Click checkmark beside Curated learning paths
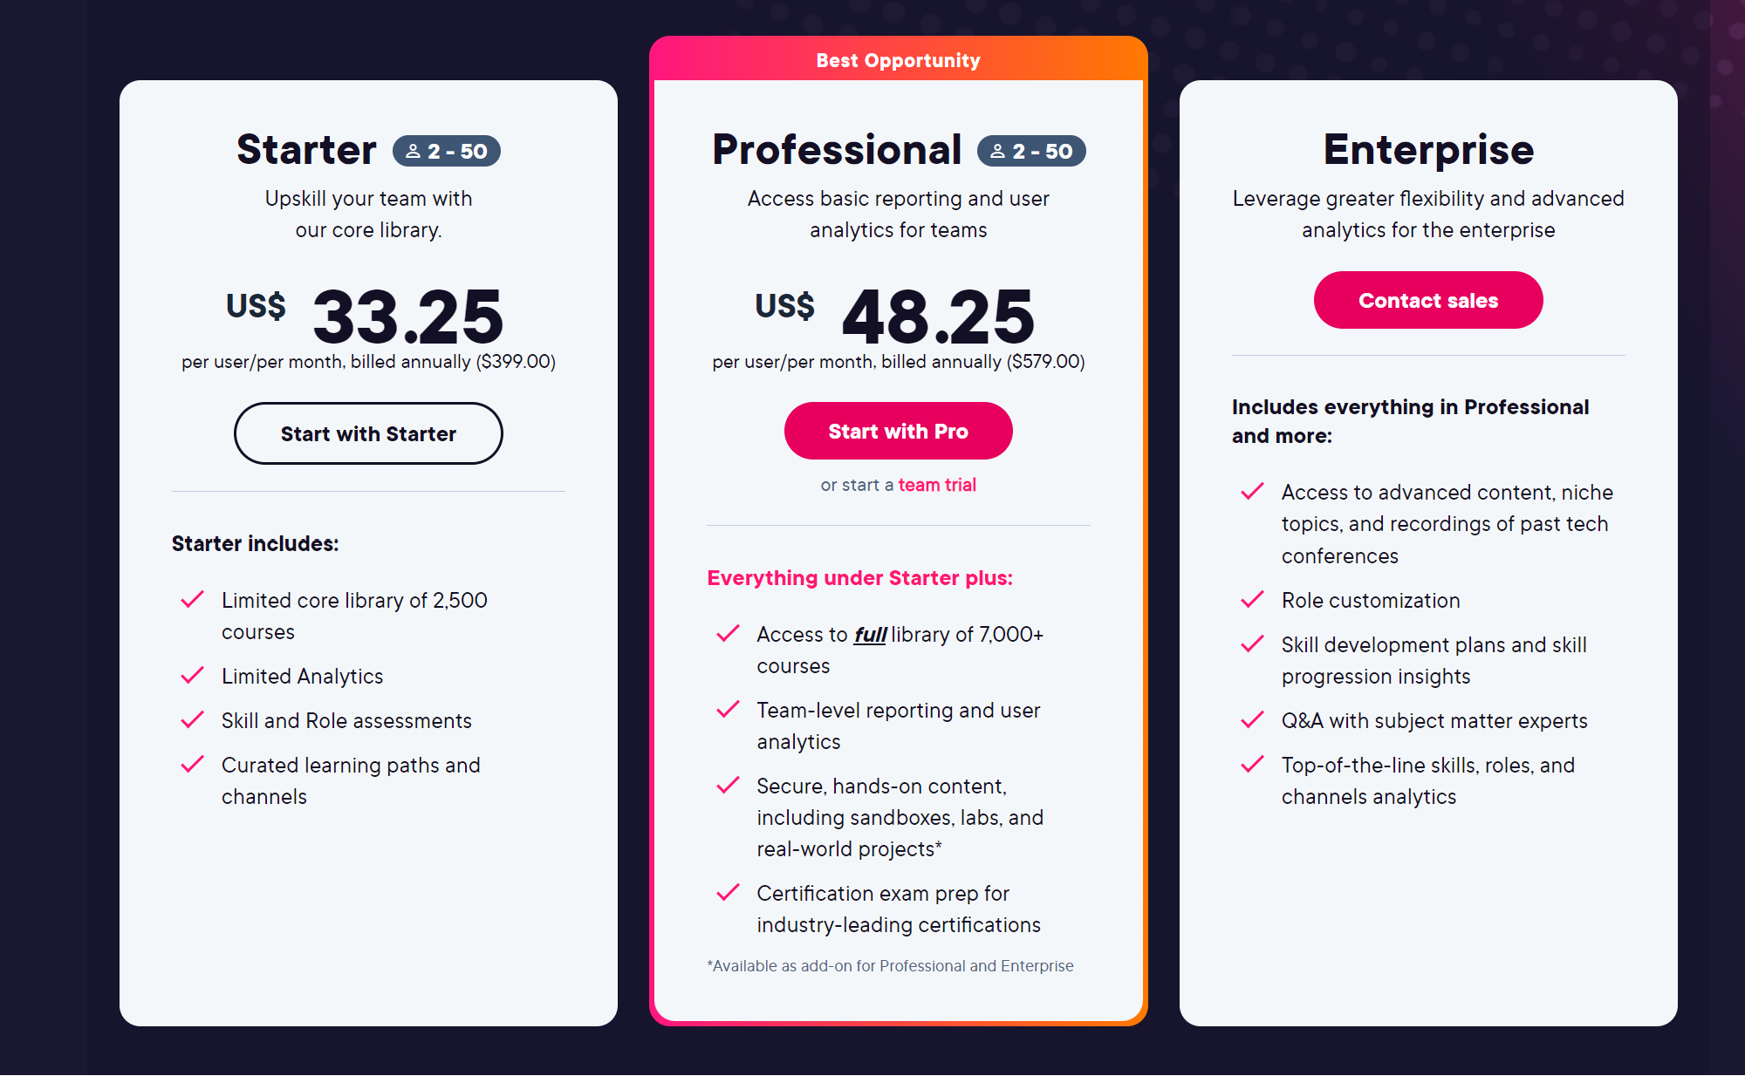 (192, 765)
